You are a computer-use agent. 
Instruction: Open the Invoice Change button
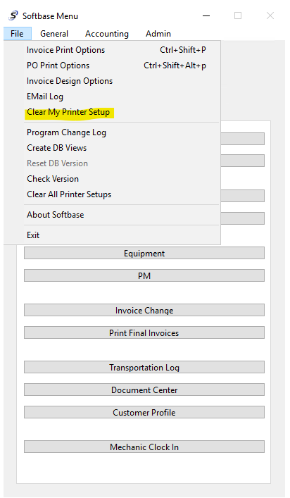point(144,311)
